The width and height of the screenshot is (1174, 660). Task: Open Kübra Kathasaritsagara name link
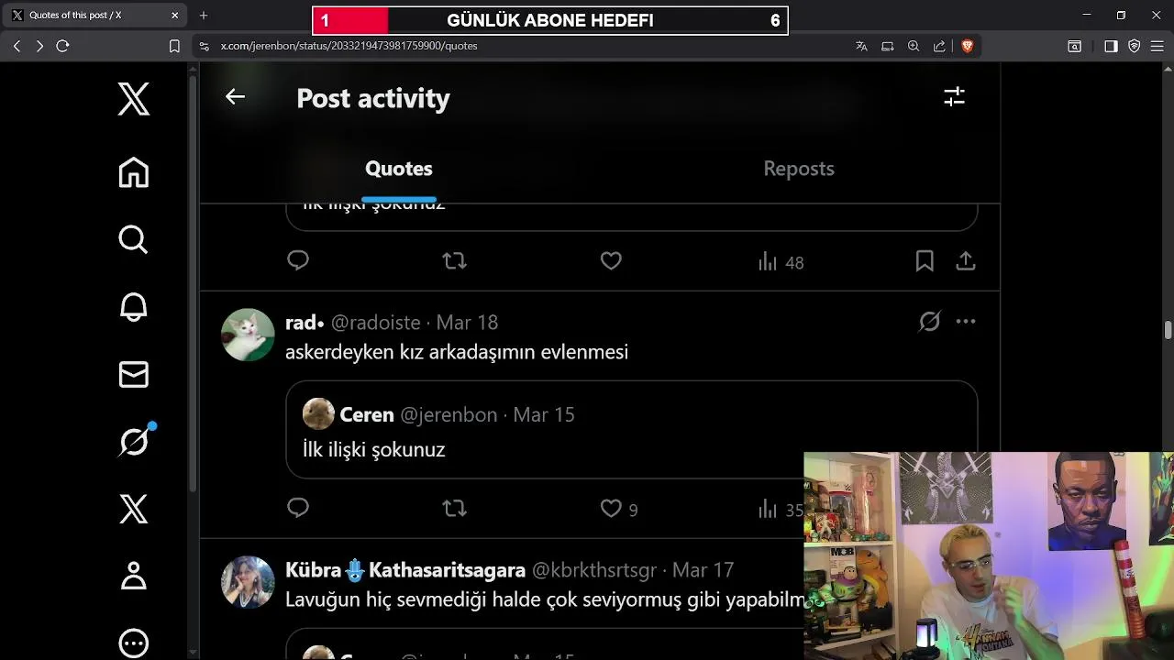pos(405,570)
